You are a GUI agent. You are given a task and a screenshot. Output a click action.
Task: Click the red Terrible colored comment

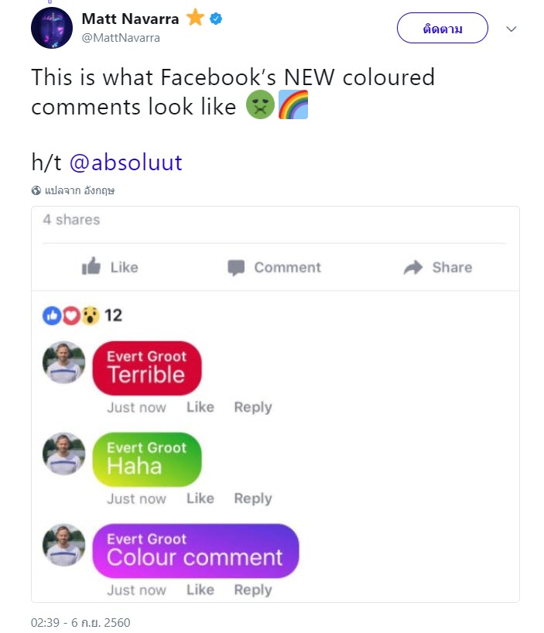click(147, 367)
